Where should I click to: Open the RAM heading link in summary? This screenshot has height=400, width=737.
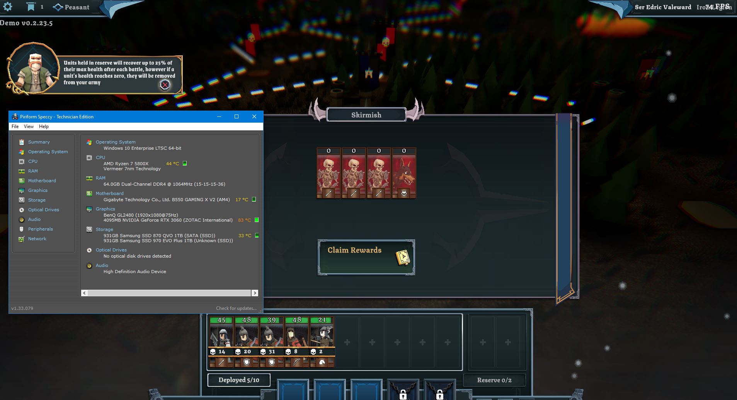tap(100, 178)
